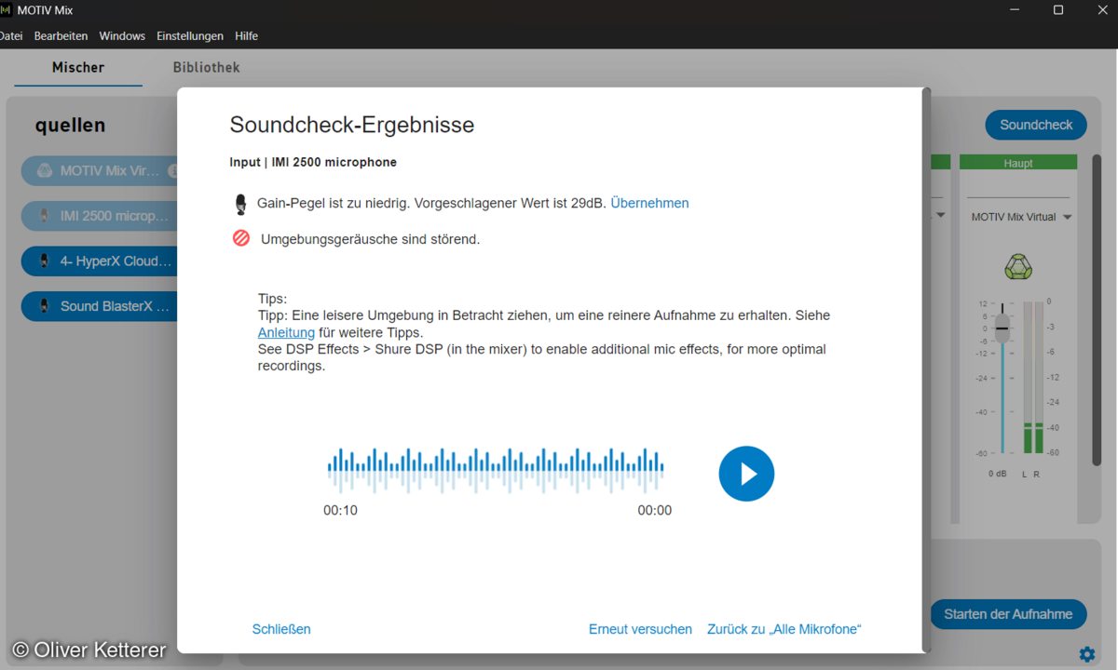Open the Bearbeiten menu

tap(61, 36)
